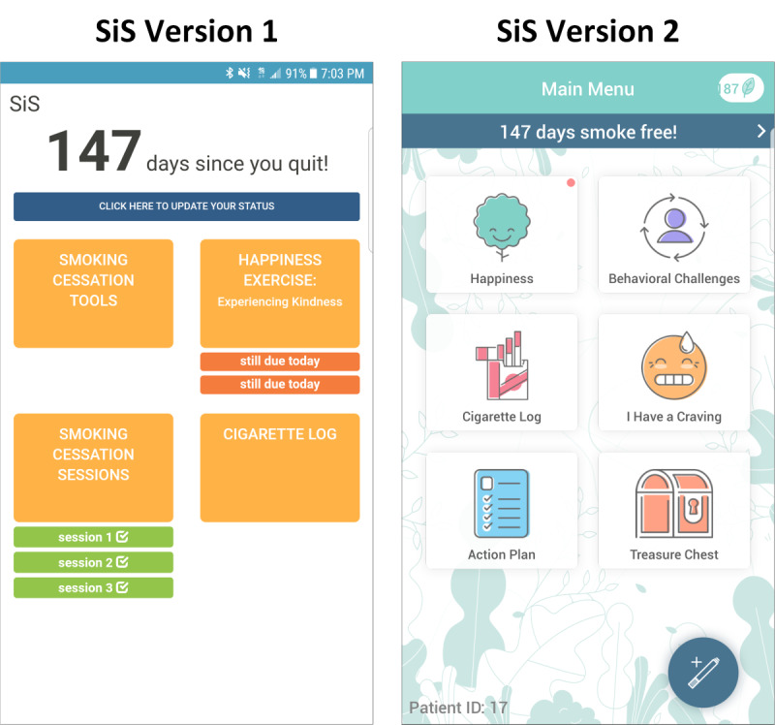The image size is (775, 725).
Task: Tap the cigarette pack icon for Cigarette Log
Action: 502,365
